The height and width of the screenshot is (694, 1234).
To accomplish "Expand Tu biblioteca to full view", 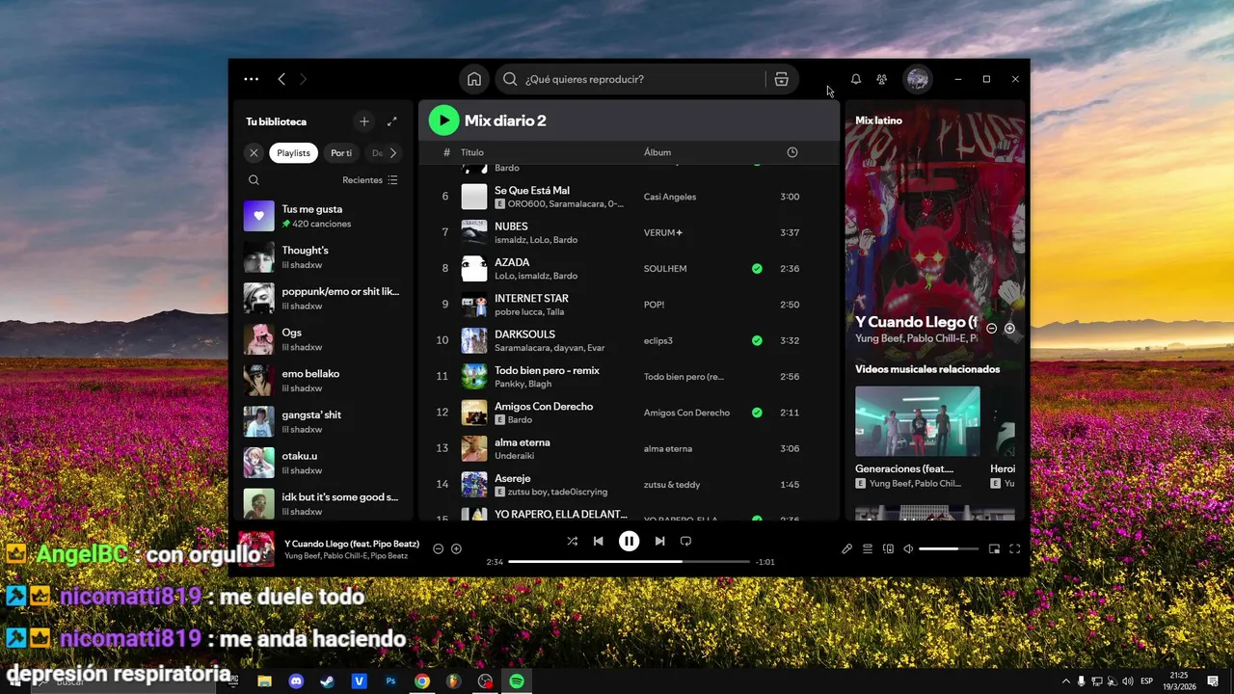I will click(x=391, y=121).
